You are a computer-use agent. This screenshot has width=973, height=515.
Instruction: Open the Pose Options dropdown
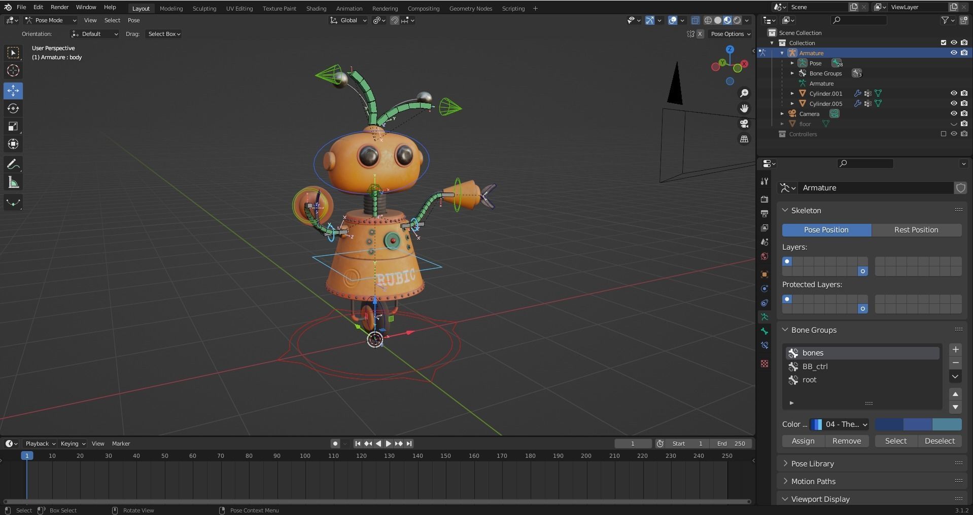click(x=730, y=34)
